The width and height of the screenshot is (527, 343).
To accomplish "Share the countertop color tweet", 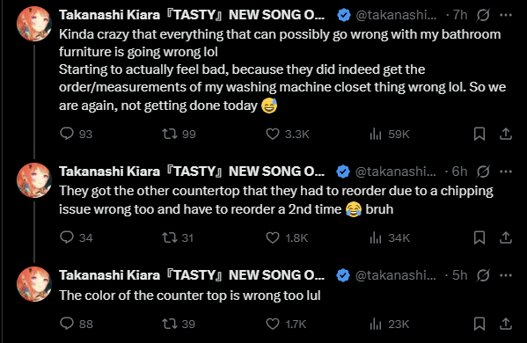I will 506,324.
